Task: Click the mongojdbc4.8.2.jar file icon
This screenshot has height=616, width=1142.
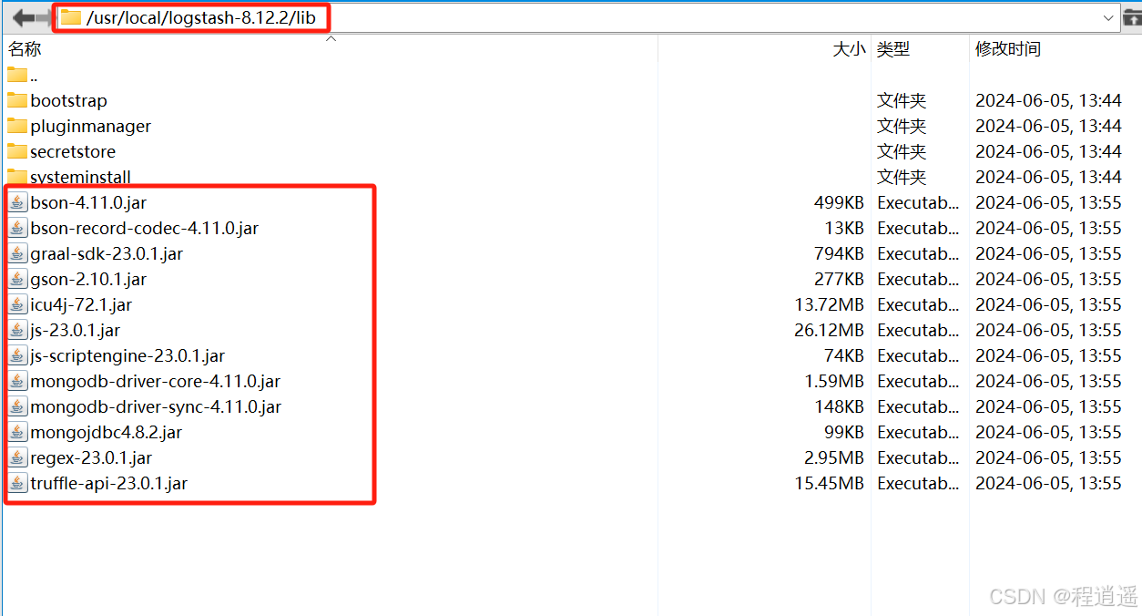Action: (17, 432)
